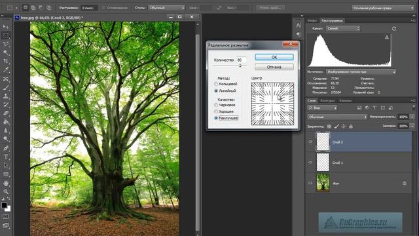Select the Polygonal Lasso tool
The height and width of the screenshot is (236, 419).
[x=6, y=44]
